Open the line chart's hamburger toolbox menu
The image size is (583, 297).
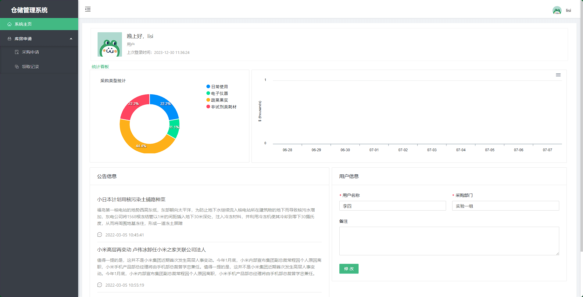pyautogui.click(x=558, y=75)
